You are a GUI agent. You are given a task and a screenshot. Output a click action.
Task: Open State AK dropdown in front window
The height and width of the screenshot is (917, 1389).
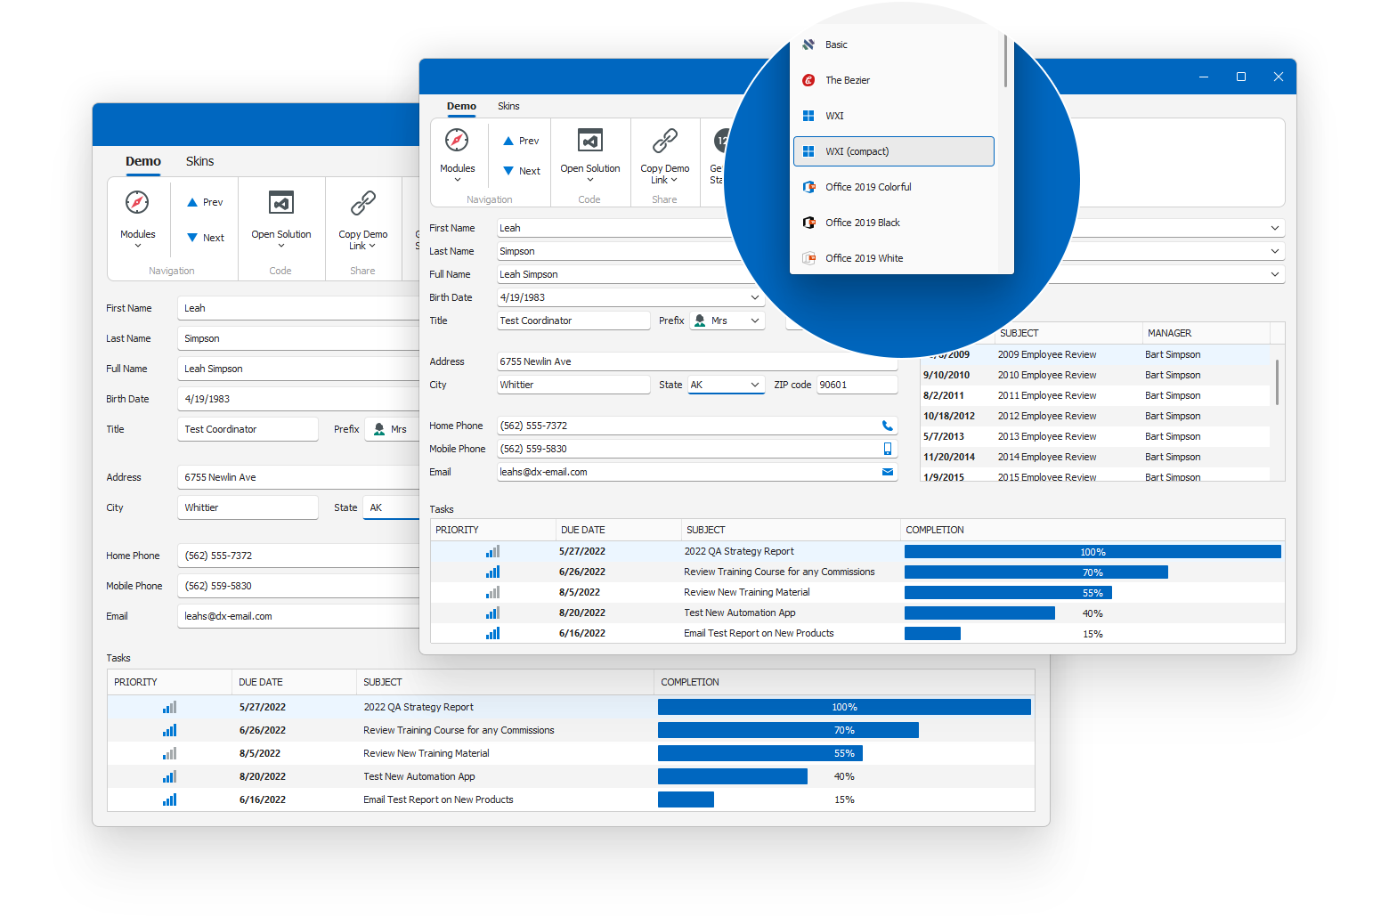(754, 385)
